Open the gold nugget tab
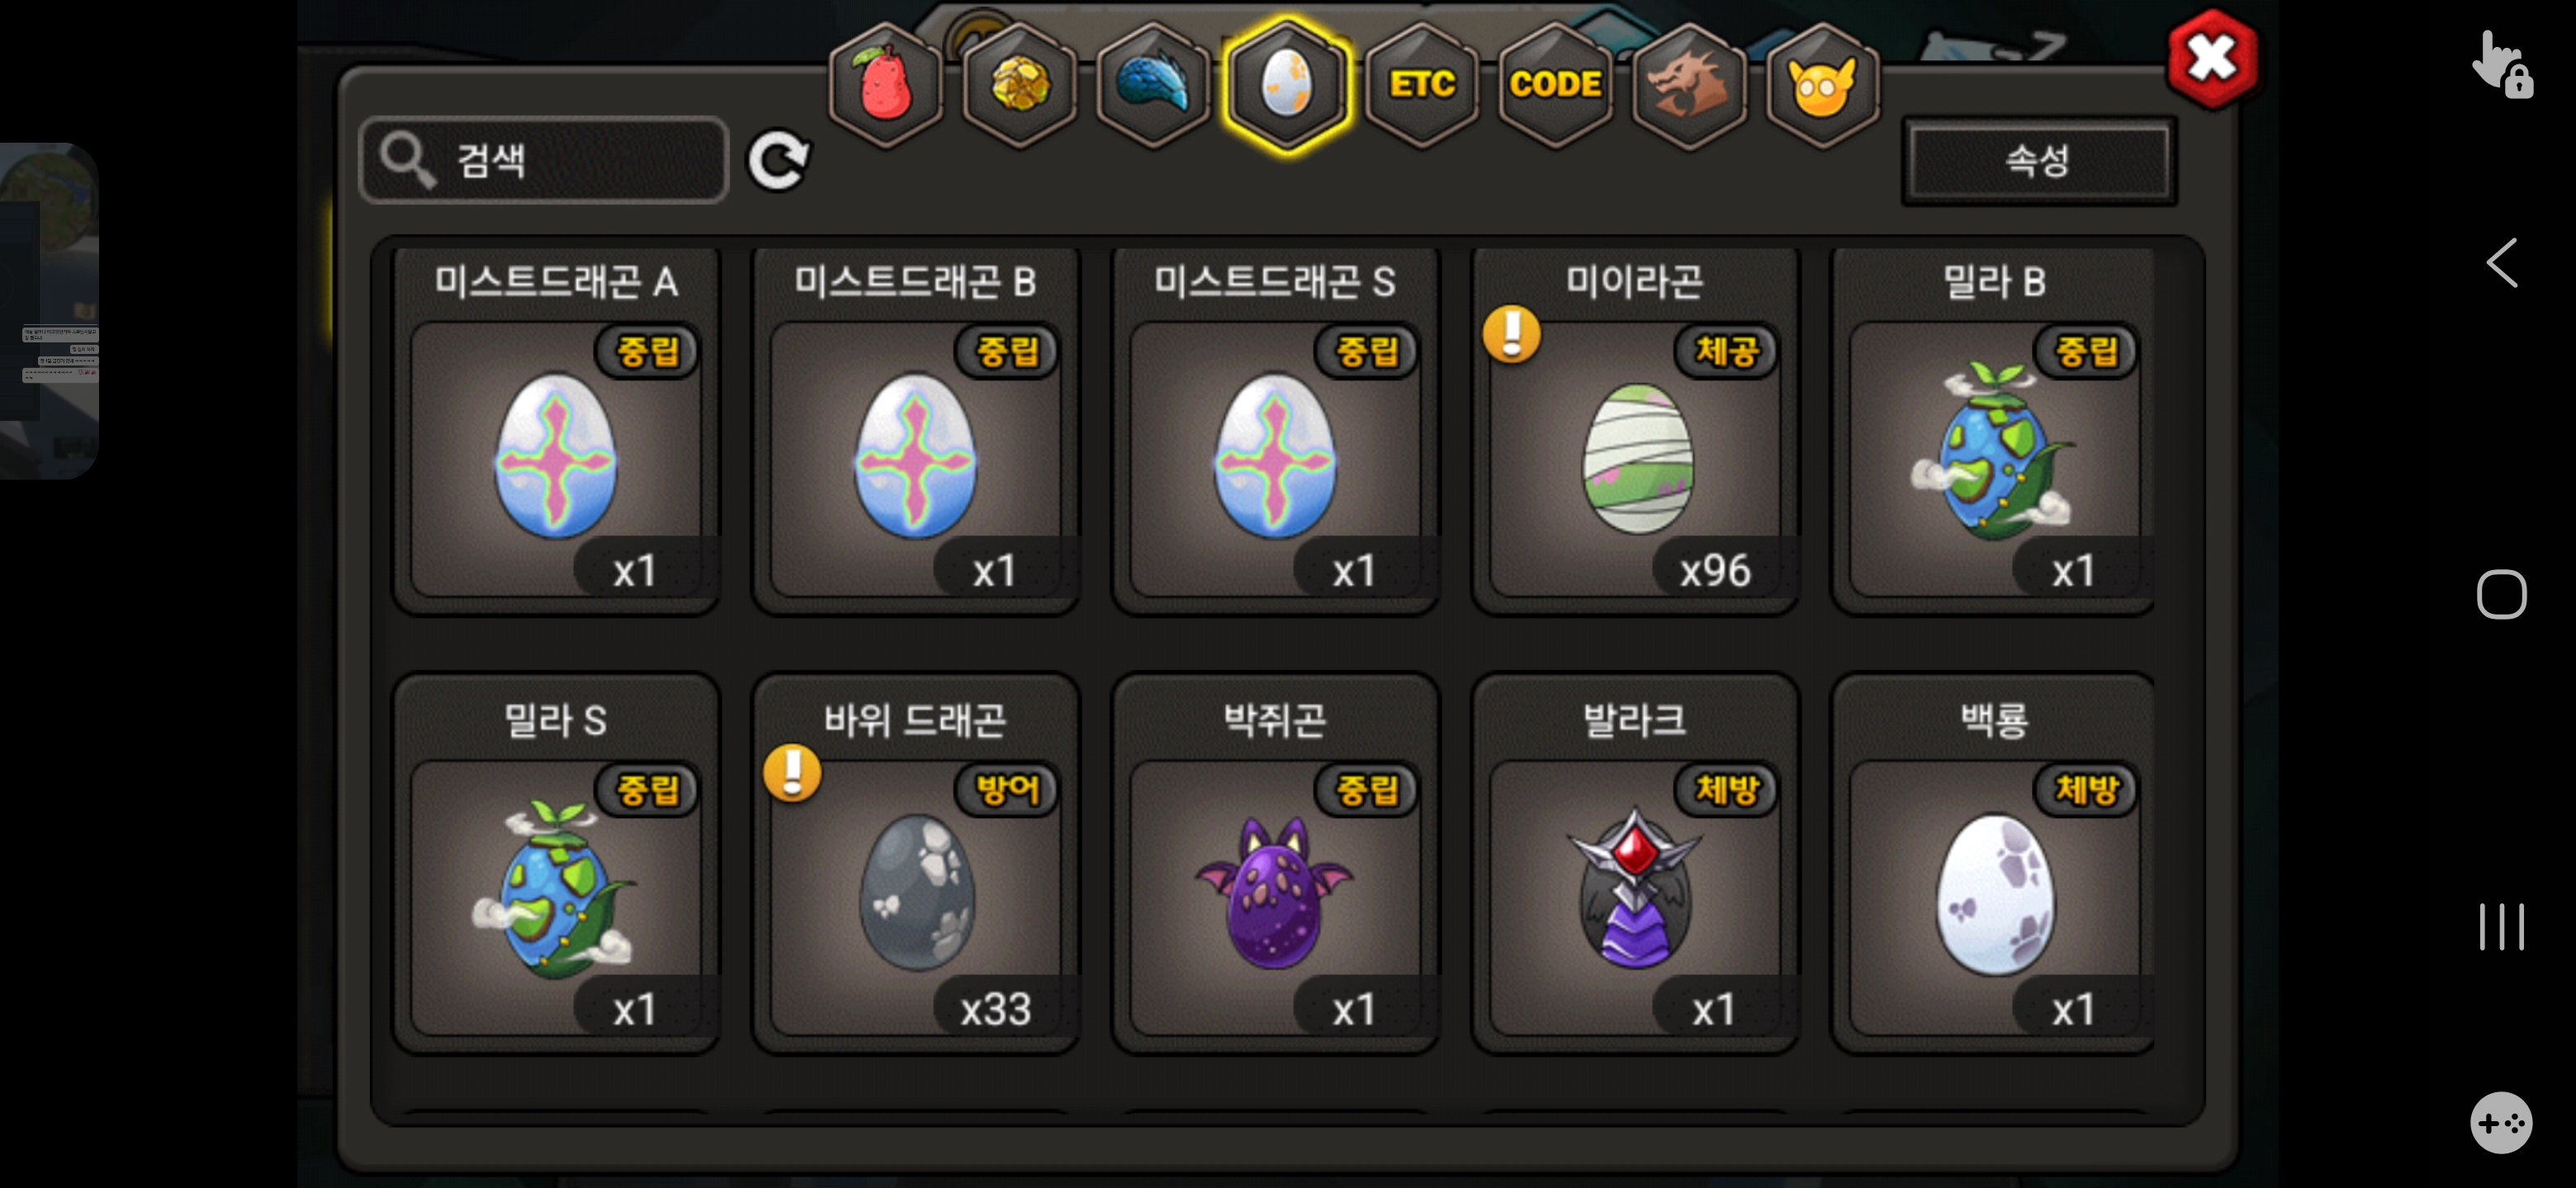This screenshot has height=1188, width=2576. tap(1019, 85)
